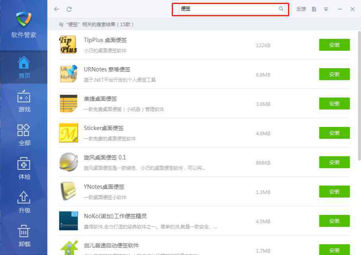Open the 游戏 section in sidebar
The image size is (361, 255).
coord(24,101)
